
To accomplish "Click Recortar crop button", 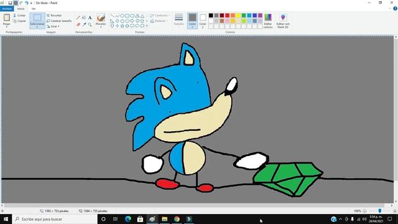I will pyautogui.click(x=54, y=16).
